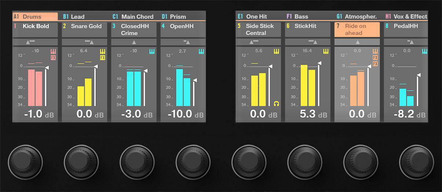Click the -3.0 dB level readout
This screenshot has width=442, height=192.
point(137,114)
